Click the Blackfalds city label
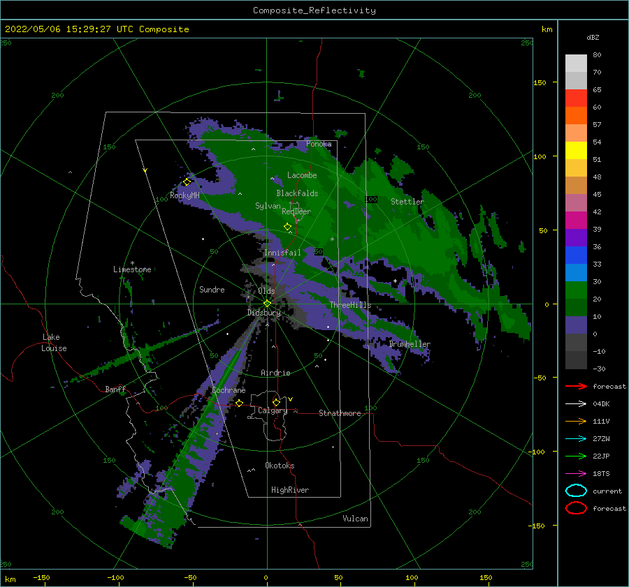 tap(297, 193)
